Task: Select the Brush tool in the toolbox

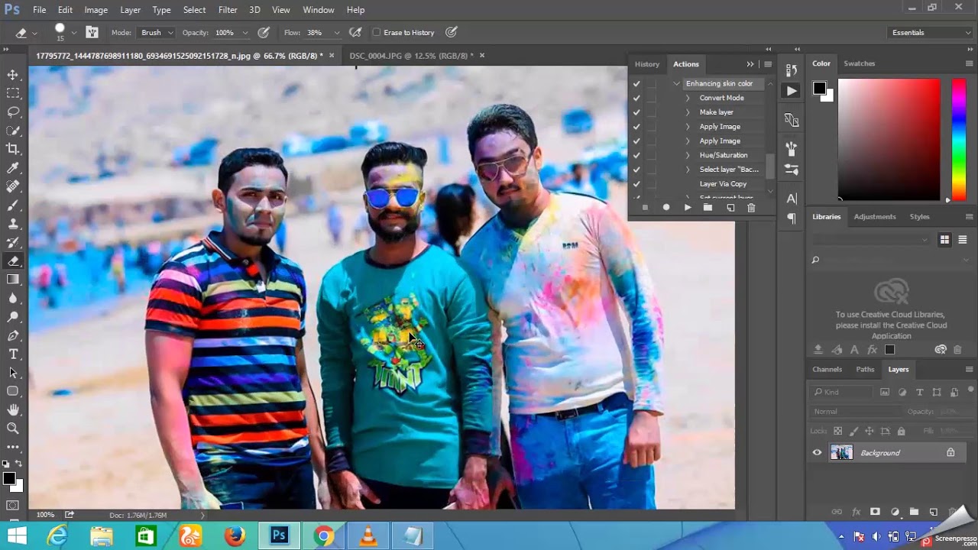Action: 13,205
